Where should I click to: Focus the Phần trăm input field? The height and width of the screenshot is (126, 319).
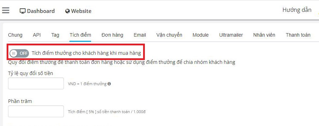click(x=36, y=111)
